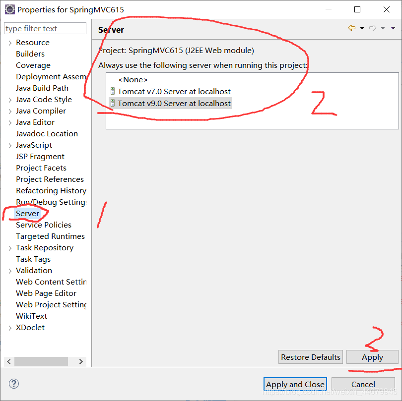Expand the Resource tree node
The height and width of the screenshot is (401, 402).
10,43
